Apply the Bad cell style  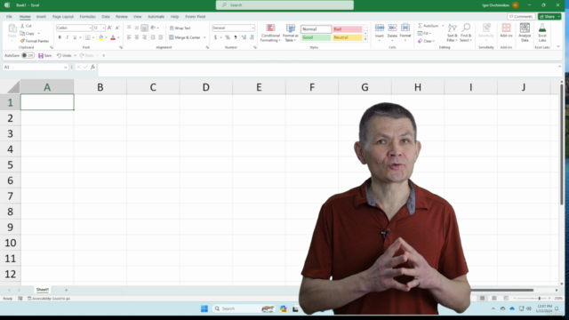pos(348,29)
